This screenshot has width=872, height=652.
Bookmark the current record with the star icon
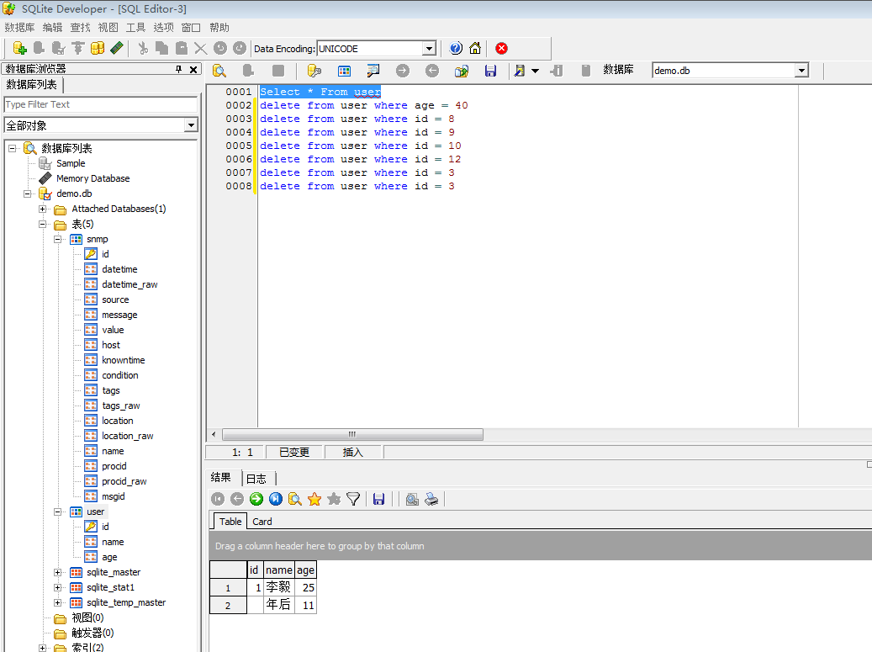coord(313,499)
